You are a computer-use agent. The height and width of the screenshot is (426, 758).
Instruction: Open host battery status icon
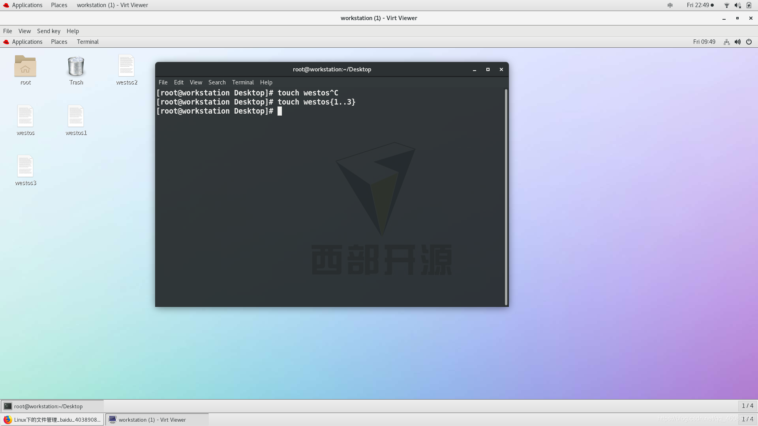point(749,5)
